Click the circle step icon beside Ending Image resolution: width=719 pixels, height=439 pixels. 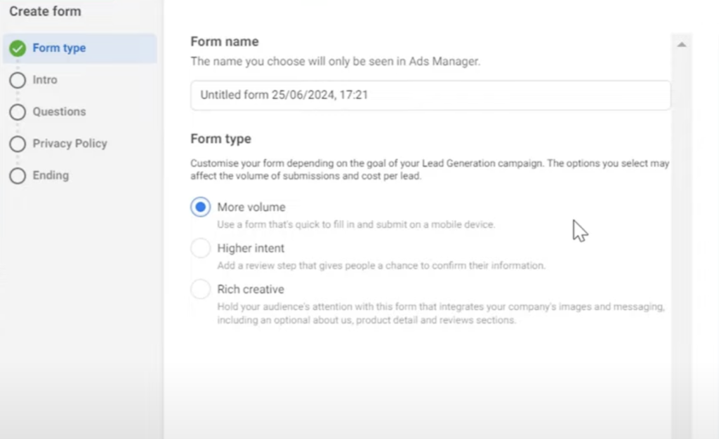18,176
